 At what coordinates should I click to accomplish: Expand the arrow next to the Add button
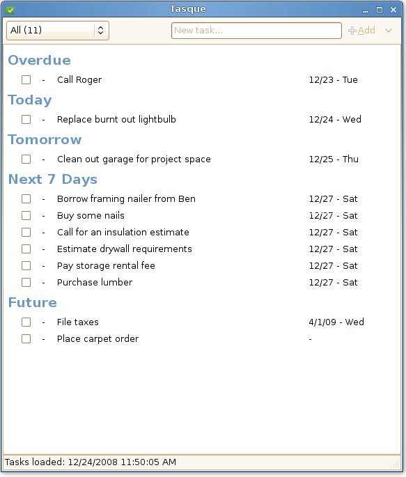[389, 31]
